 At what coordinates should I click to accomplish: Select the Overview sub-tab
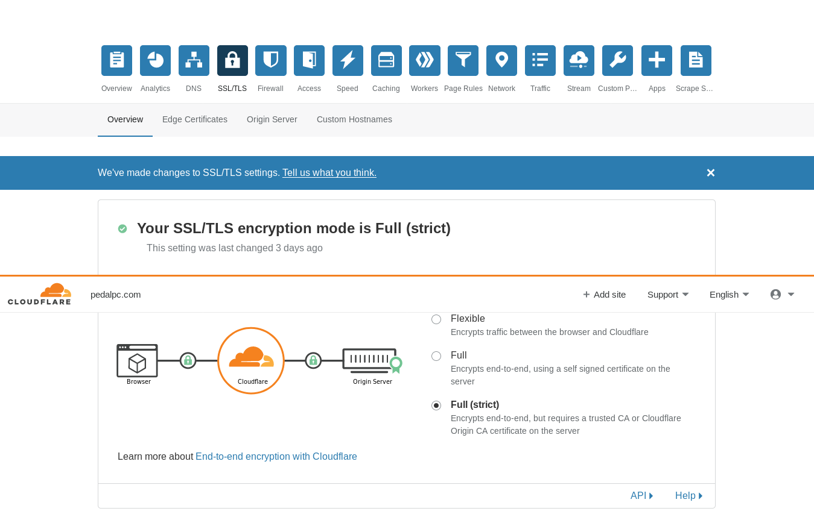coord(125,119)
